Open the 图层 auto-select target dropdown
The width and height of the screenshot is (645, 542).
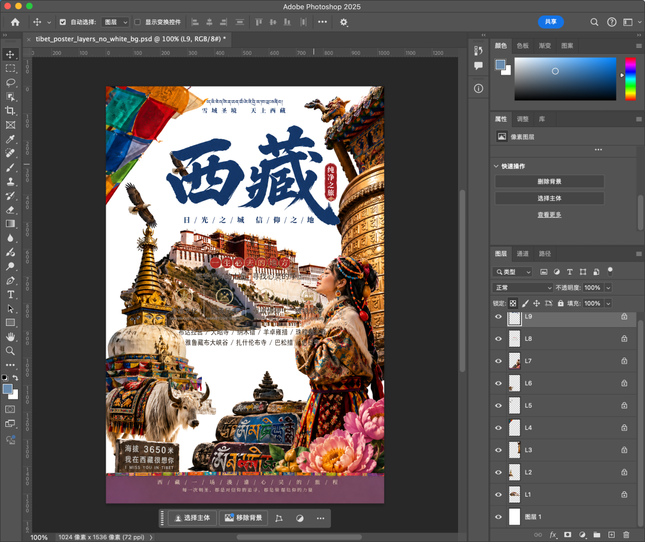116,22
